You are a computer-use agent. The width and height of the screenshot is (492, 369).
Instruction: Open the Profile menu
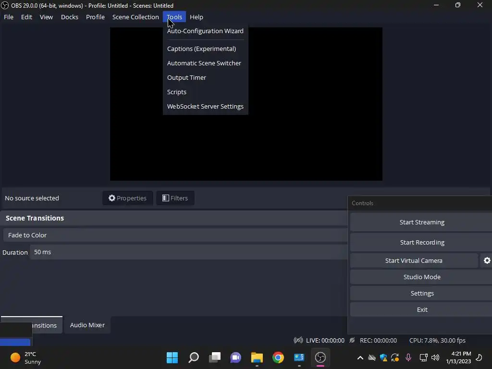tap(96, 17)
